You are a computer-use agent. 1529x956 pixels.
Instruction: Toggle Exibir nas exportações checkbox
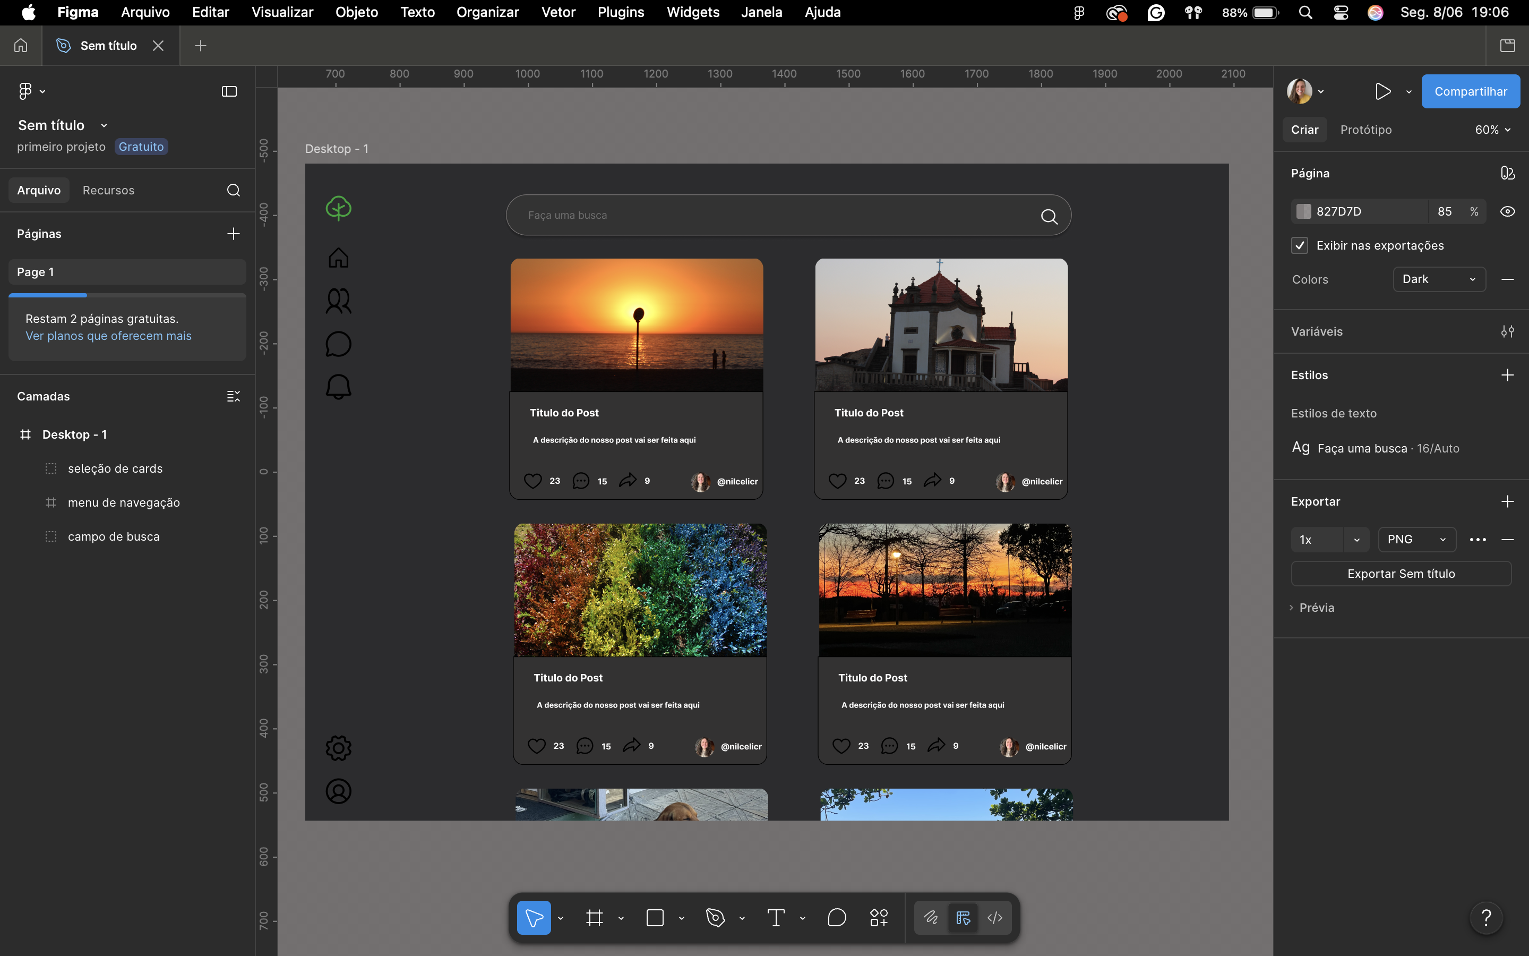point(1300,245)
